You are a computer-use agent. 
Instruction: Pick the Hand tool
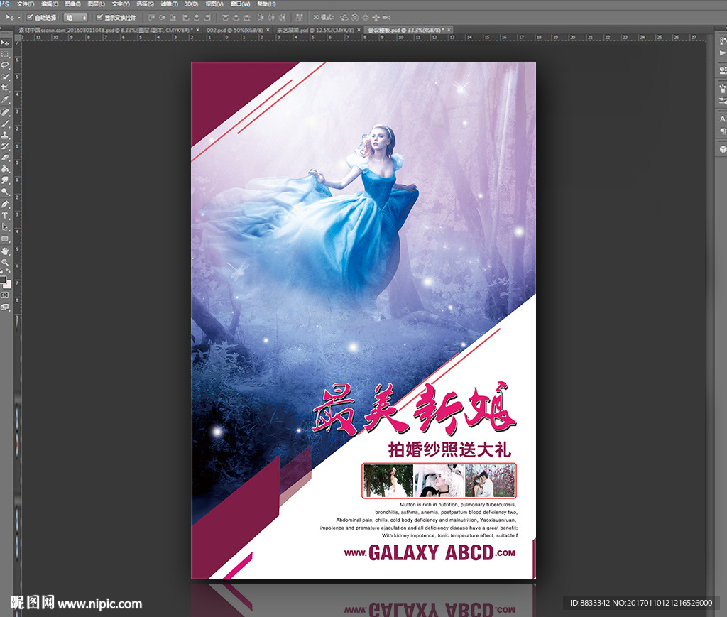tap(6, 251)
